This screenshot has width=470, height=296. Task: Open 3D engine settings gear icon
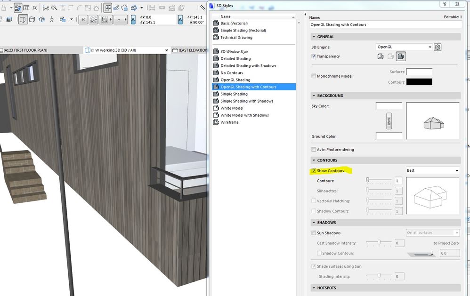[438, 47]
